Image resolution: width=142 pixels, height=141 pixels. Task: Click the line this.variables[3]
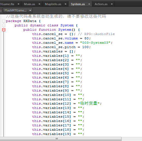pos(57,64)
